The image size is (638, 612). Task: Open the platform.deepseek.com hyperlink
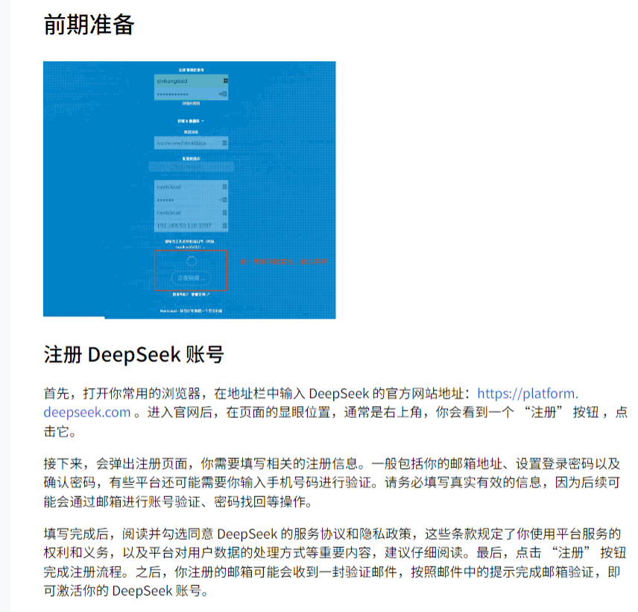(528, 393)
